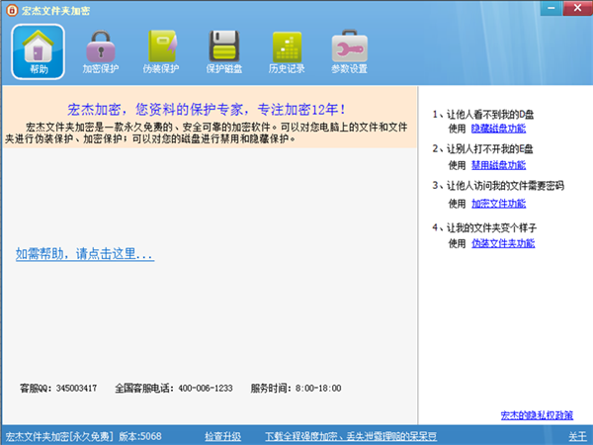This screenshot has width=593, height=445.
Task: Close the 宏杰文件夹加密 window
Action: (577, 8)
